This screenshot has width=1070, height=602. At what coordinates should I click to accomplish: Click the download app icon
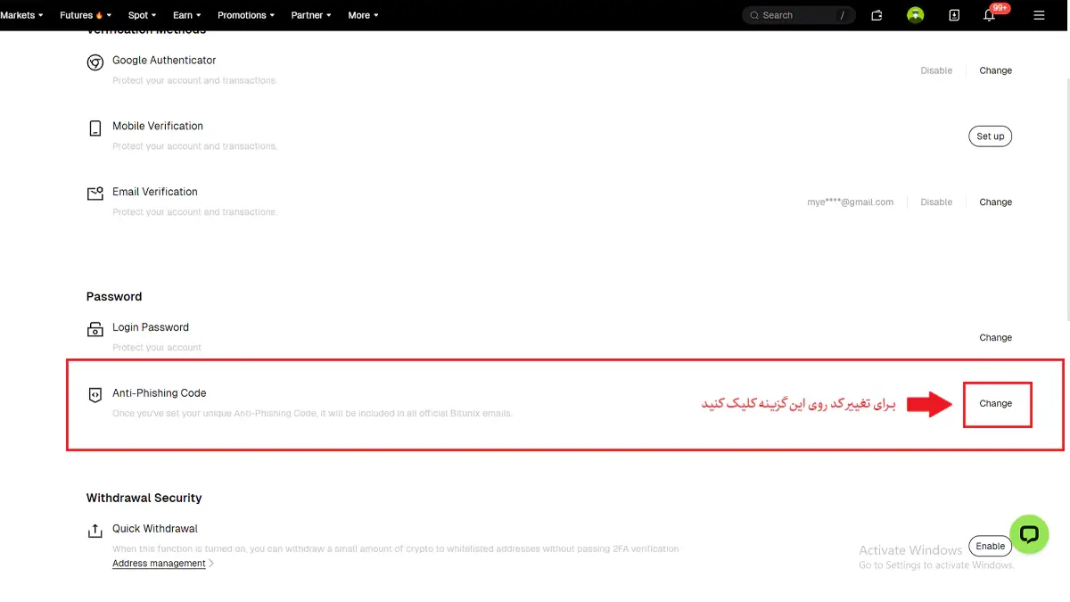[x=954, y=15]
